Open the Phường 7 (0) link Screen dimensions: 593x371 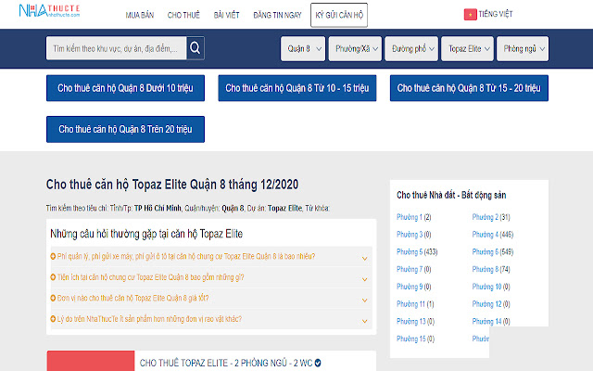click(x=414, y=269)
